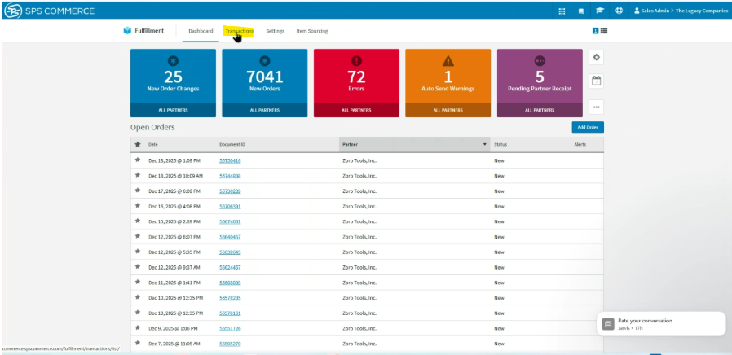Viewport: 732px width, 355px height.
Task: Star the Dec 18, 2025 10:09 AM order
Action: [137, 175]
